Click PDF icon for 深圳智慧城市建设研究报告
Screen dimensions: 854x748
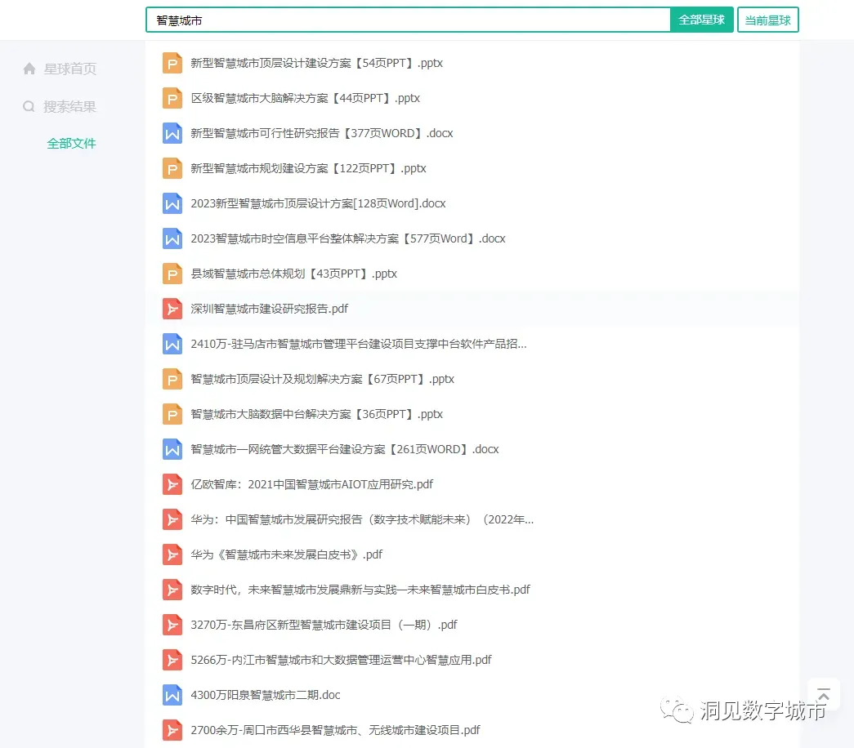[172, 309]
